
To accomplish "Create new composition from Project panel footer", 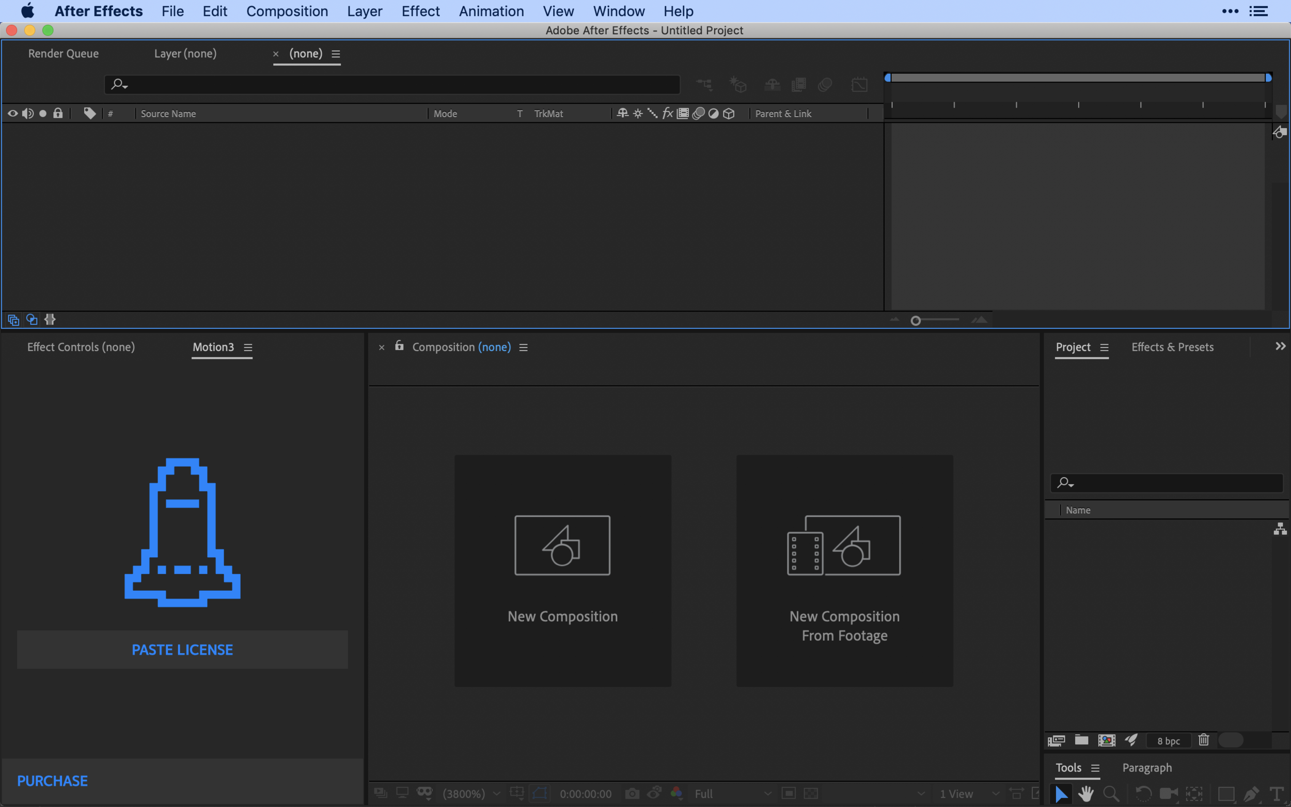I will (x=1106, y=740).
